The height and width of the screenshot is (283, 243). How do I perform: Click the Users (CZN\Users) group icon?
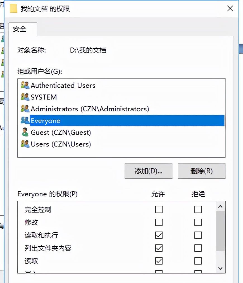click(x=25, y=144)
